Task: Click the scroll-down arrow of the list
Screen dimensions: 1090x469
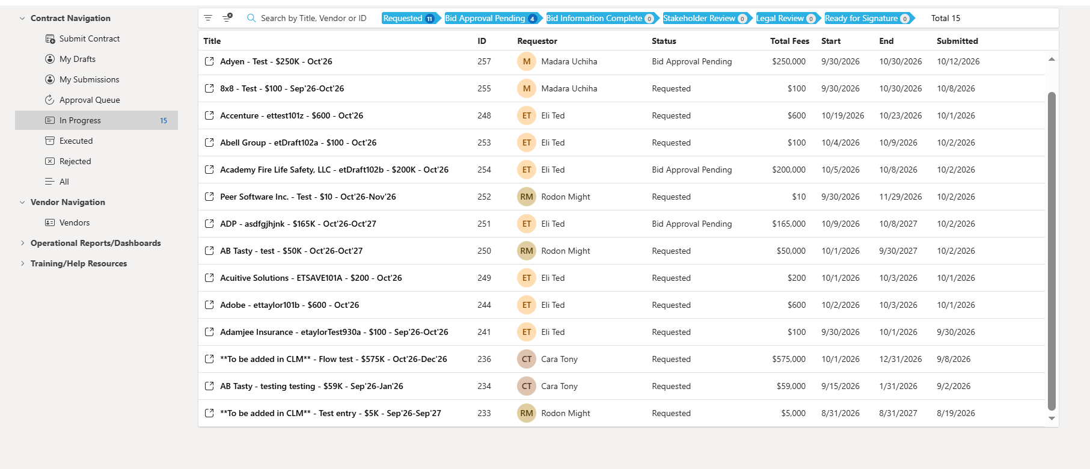Action: (1052, 418)
